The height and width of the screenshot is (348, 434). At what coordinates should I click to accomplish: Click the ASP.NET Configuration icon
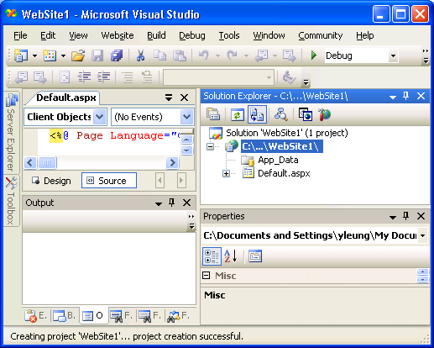(x=324, y=115)
